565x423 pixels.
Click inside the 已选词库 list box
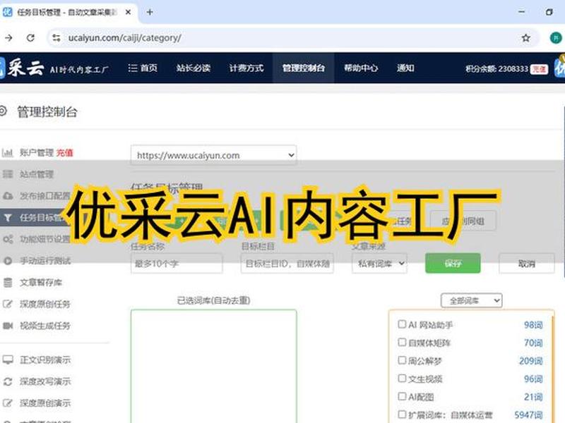tap(214, 366)
